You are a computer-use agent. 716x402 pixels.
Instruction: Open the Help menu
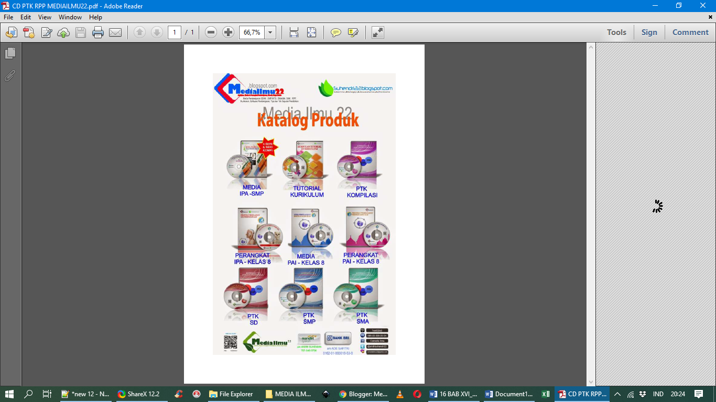[x=95, y=17]
